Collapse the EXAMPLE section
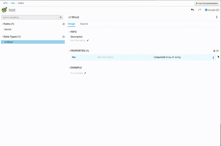 pos(69,68)
